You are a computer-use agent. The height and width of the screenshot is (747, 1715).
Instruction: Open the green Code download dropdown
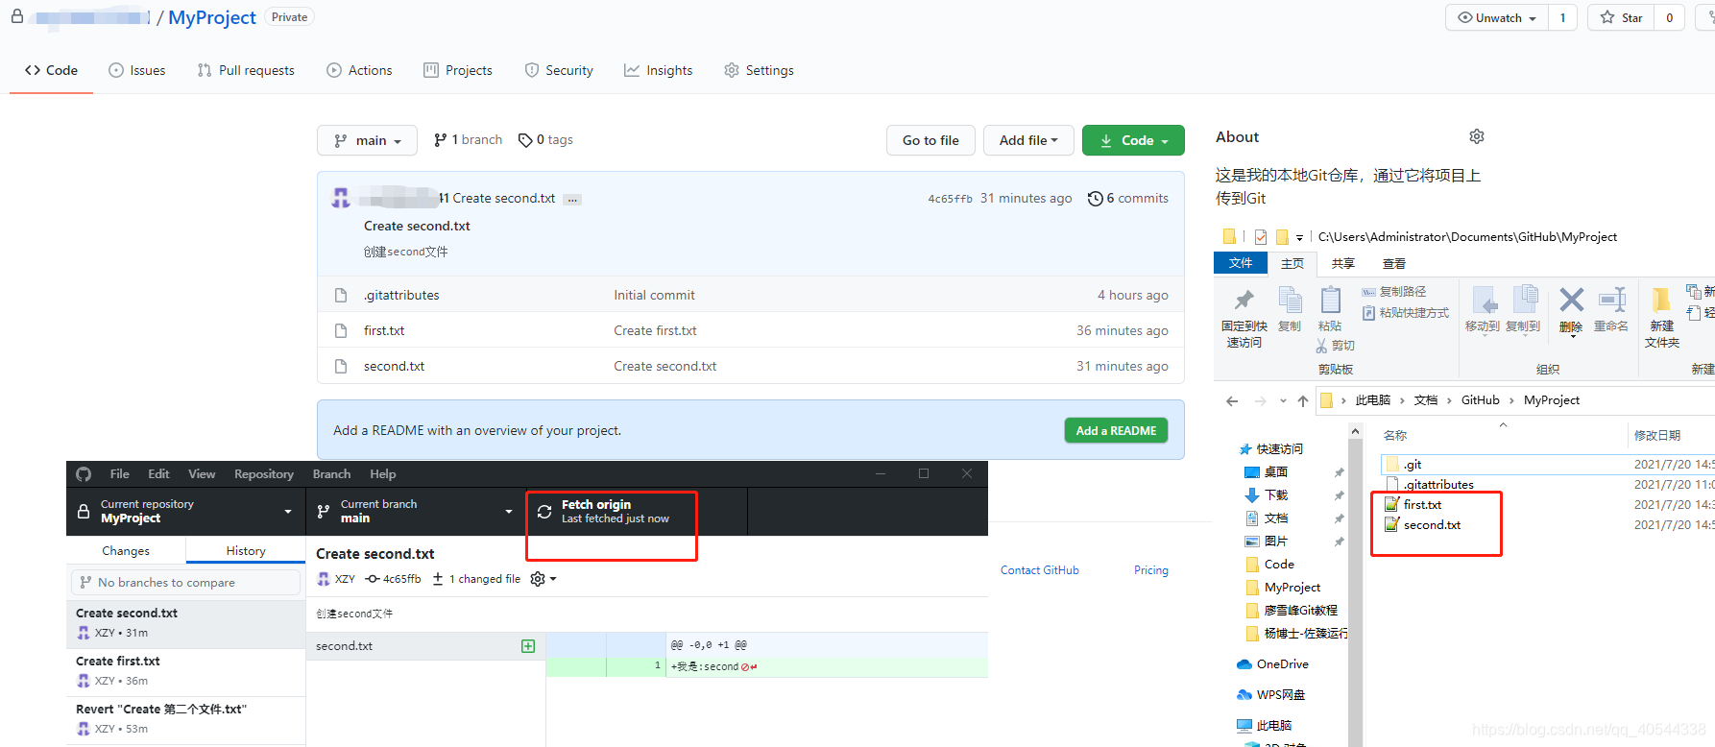[1133, 140]
